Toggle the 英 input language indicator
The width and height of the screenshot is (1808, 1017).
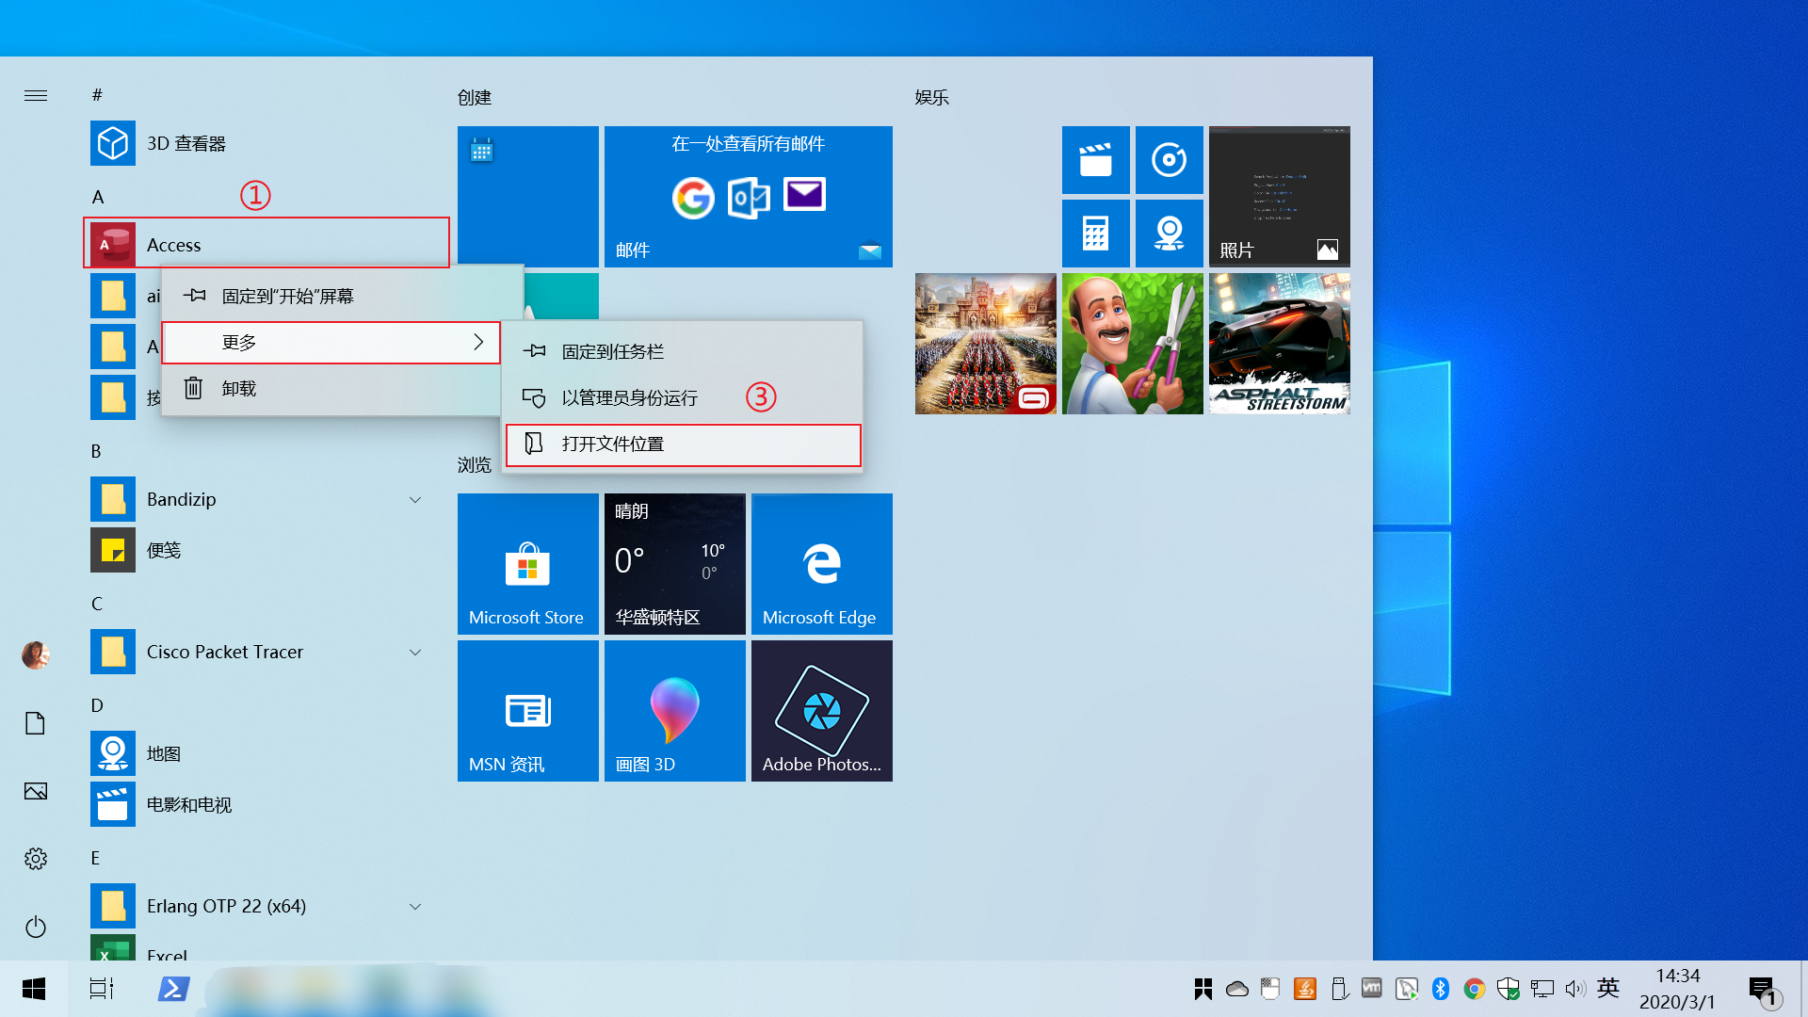tap(1607, 988)
